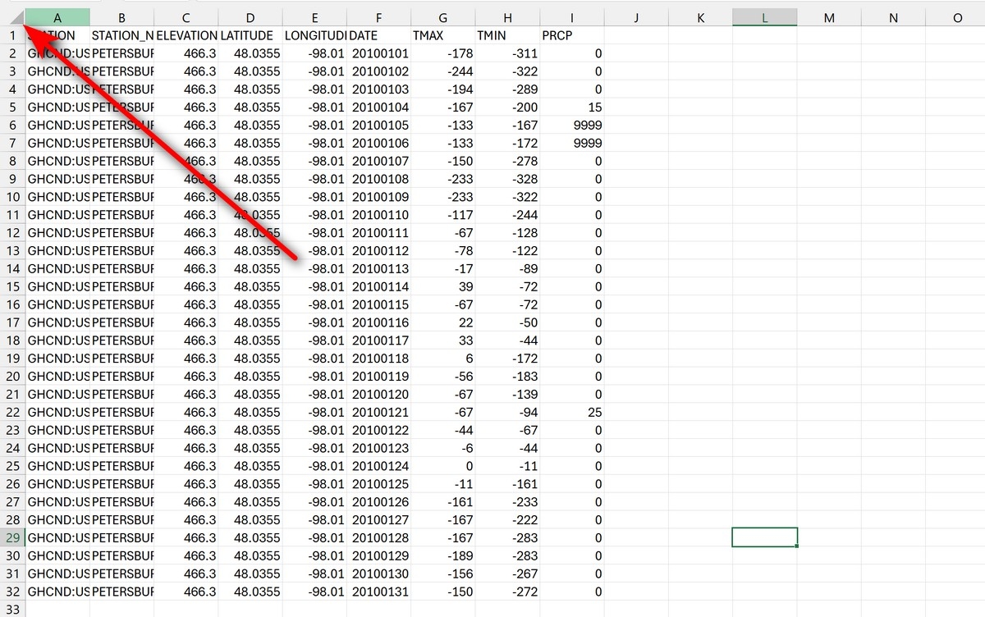Image resolution: width=985 pixels, height=617 pixels.
Task: Select TMAX cell with value 39
Action: click(x=443, y=286)
